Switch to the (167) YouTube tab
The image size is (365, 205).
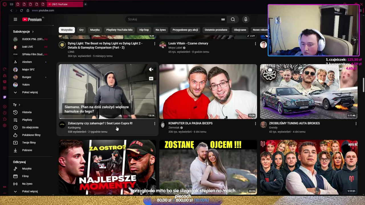pyautogui.click(x=64, y=4)
